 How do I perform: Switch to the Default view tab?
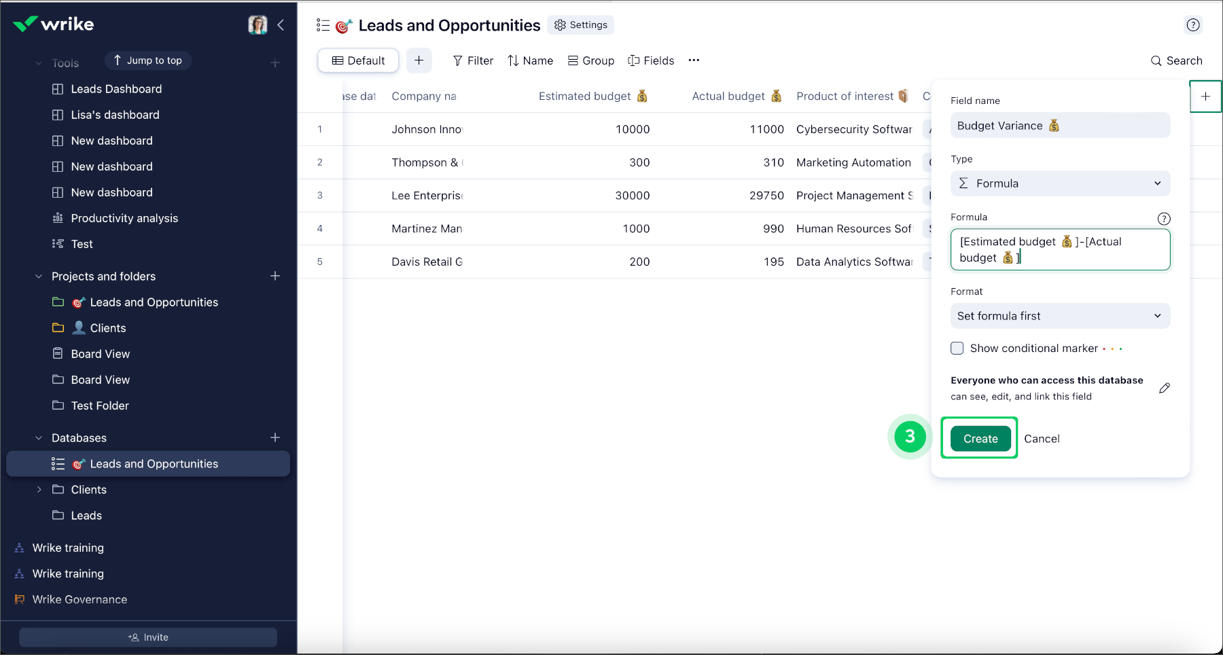point(358,60)
